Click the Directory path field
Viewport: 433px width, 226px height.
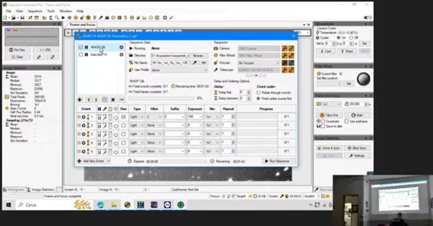coord(170,55)
